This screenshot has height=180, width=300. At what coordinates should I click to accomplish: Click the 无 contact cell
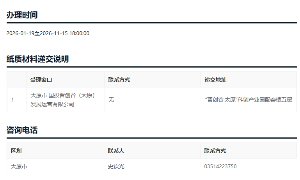pos(111,100)
